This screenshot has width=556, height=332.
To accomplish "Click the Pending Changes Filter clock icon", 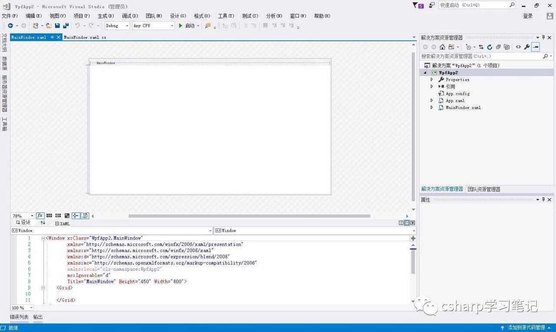I will 468,47.
